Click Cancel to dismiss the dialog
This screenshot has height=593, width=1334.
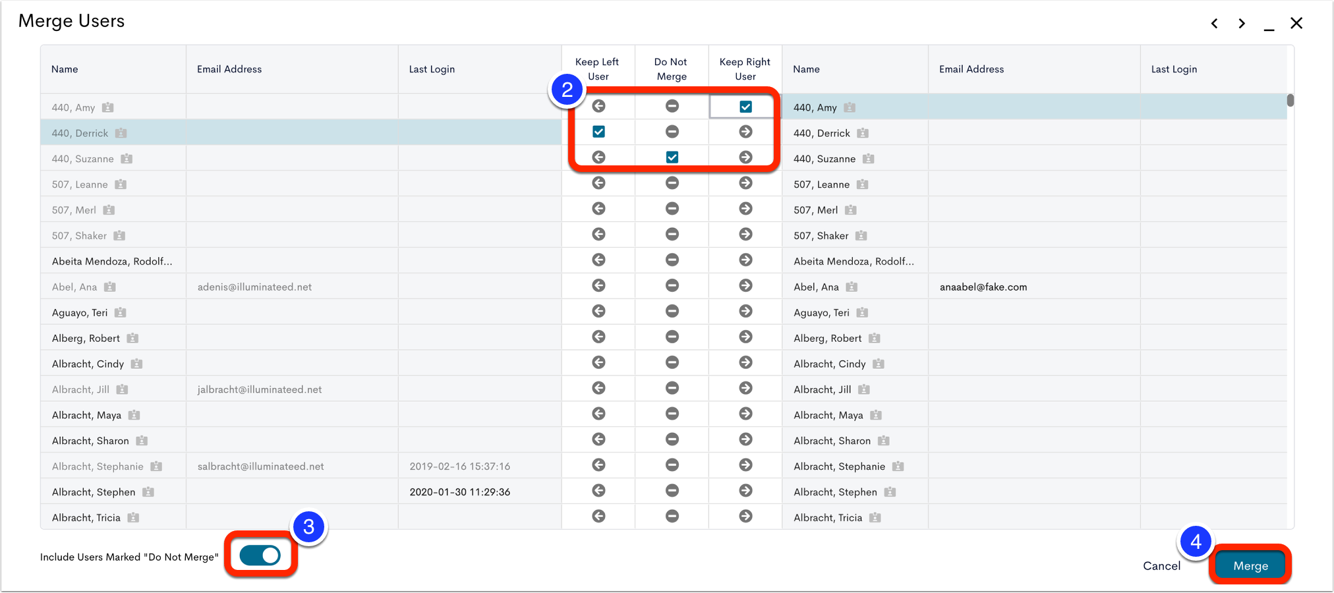1161,565
